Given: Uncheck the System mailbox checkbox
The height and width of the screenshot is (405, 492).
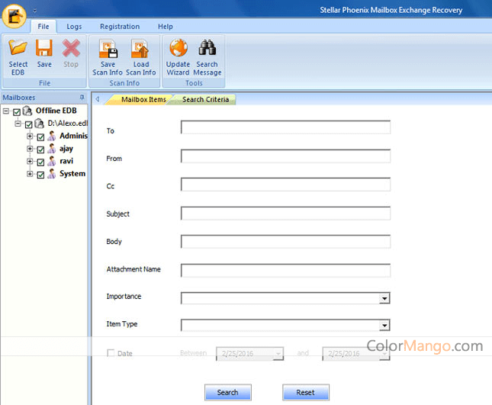Looking at the screenshot, I should [x=40, y=175].
